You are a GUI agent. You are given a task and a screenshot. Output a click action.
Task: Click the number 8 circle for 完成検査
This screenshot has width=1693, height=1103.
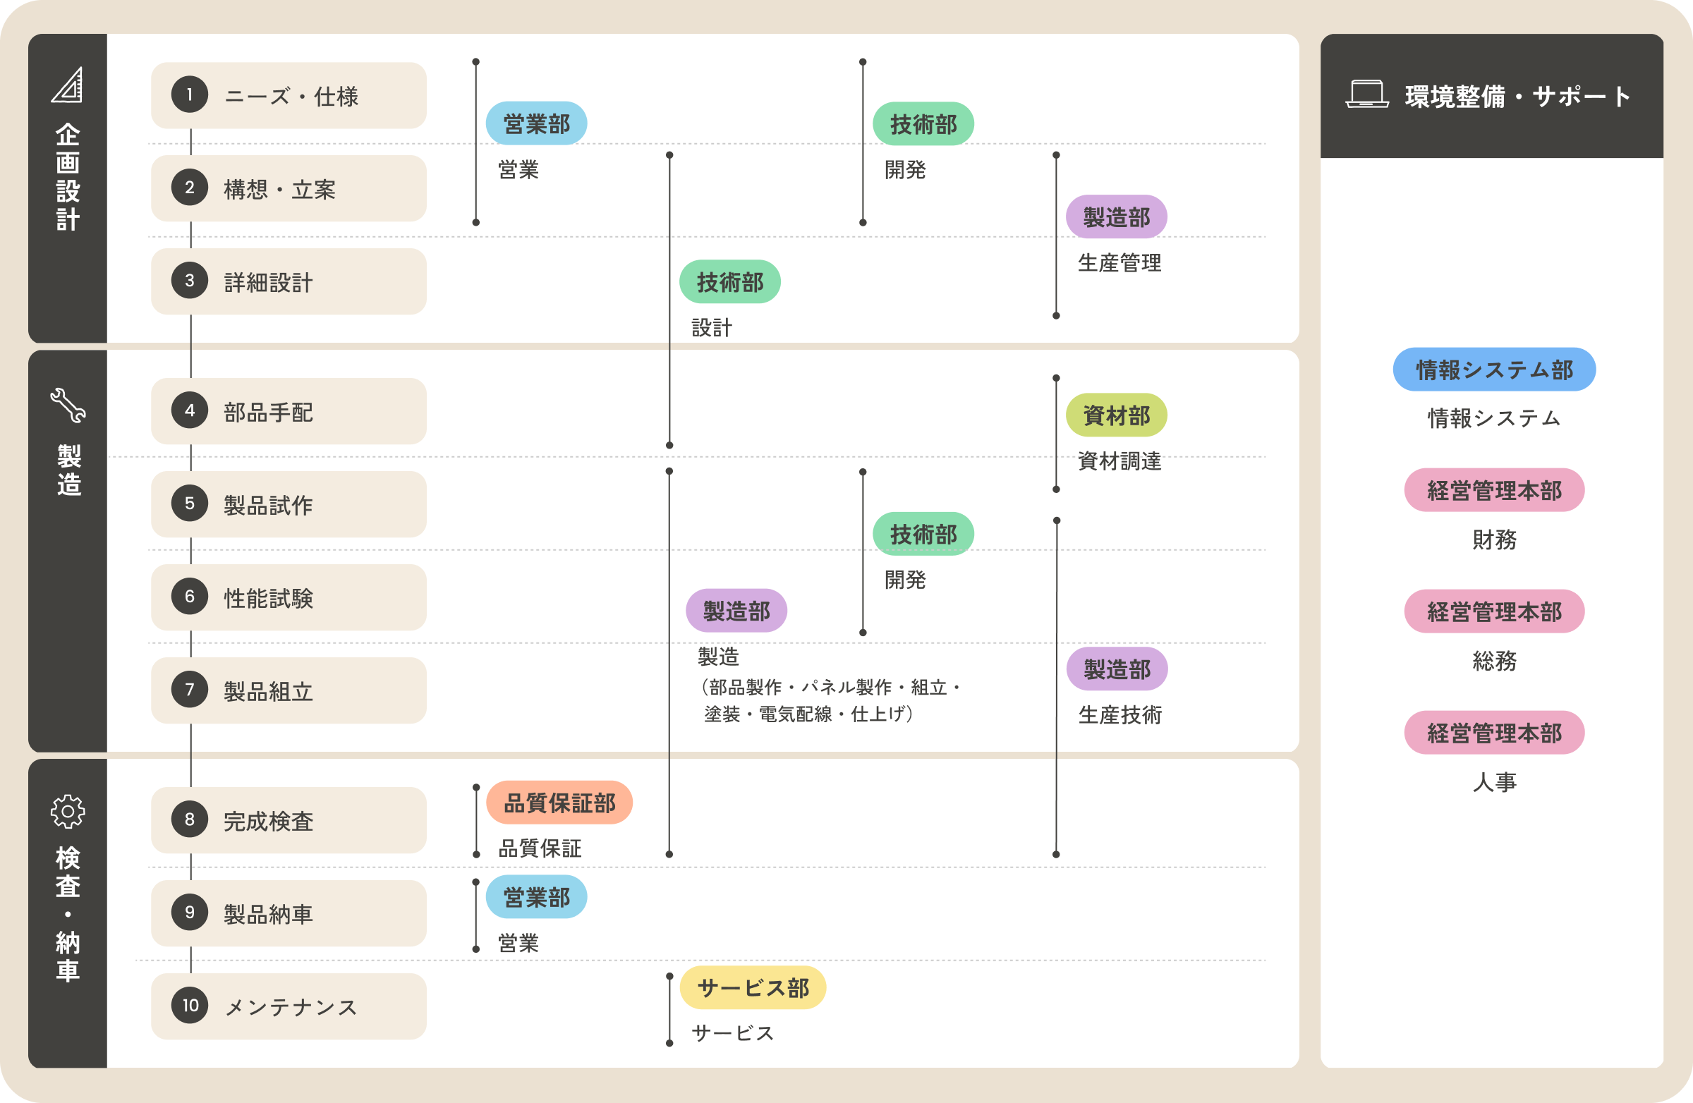pos(189,819)
